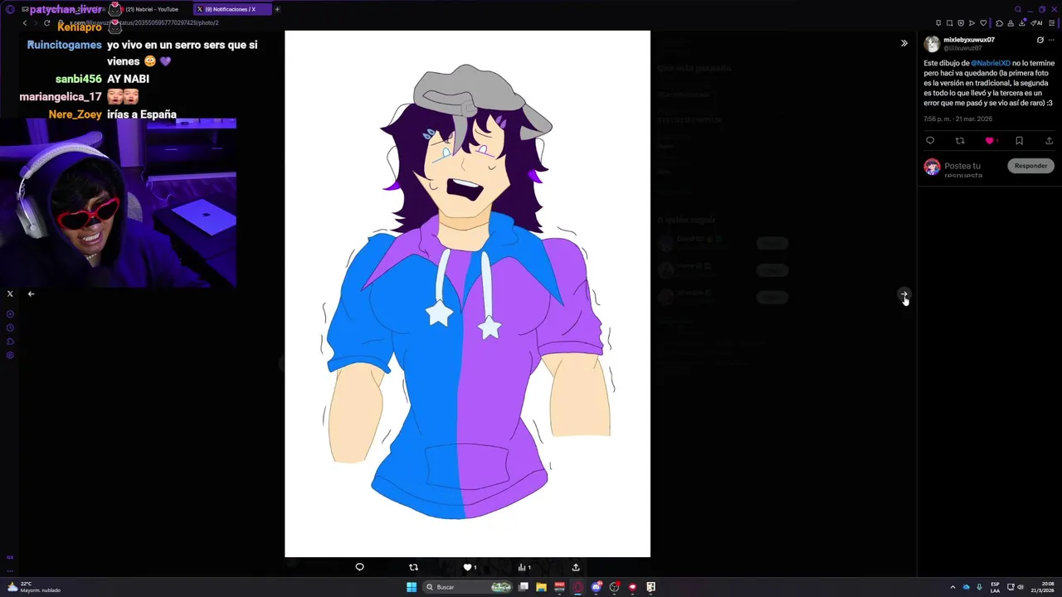Reload the page in the browser

pos(46,22)
